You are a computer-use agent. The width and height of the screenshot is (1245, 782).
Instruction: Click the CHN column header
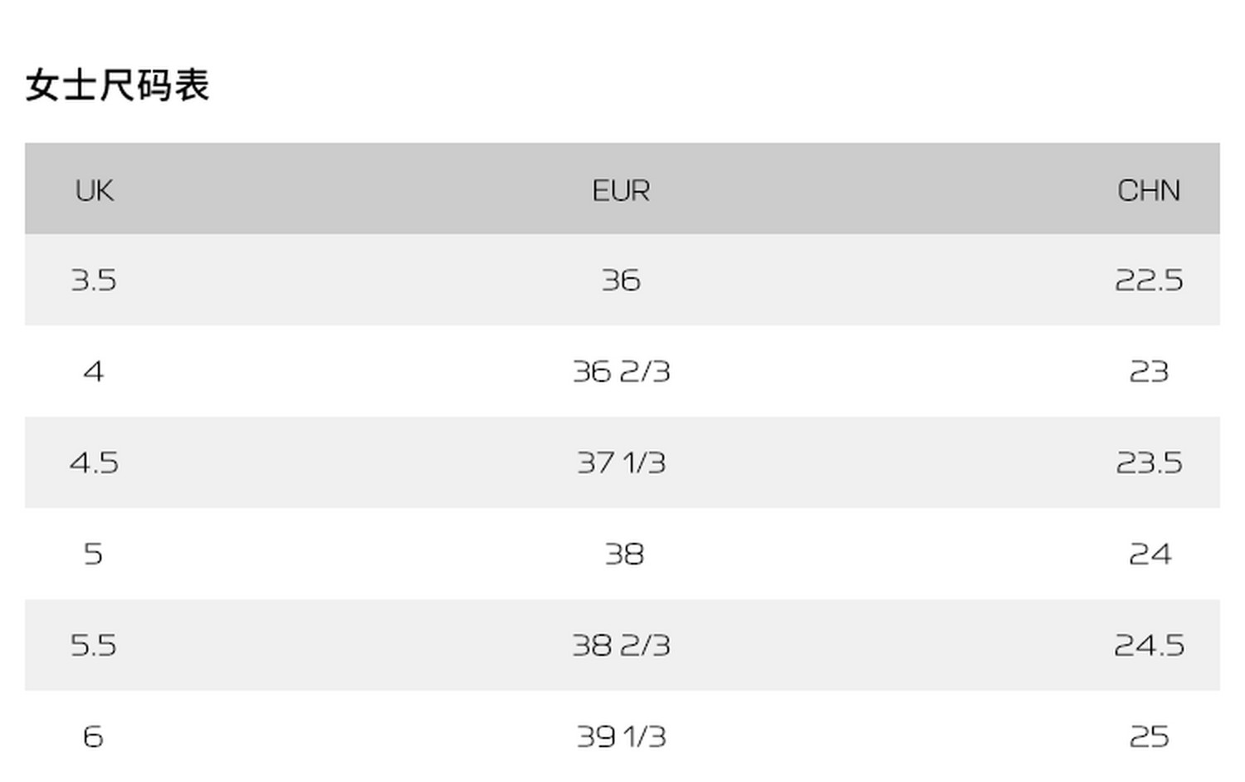1149,191
